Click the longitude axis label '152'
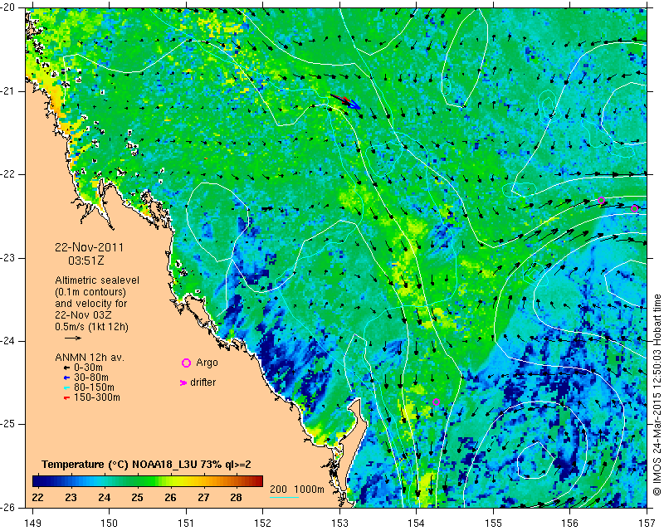664x531 pixels. pos(263,524)
